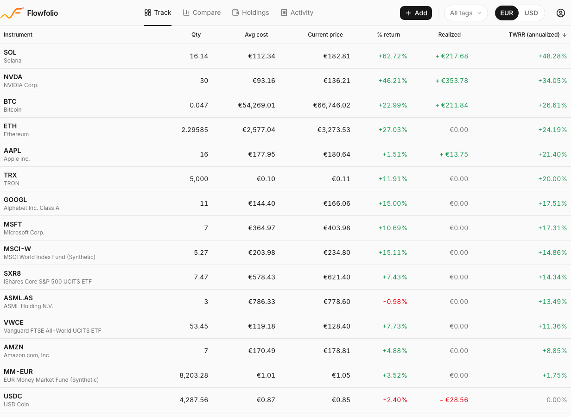The height and width of the screenshot is (417, 571).
Task: Click the Flowfolio logo icon
Action: pyautogui.click(x=12, y=13)
